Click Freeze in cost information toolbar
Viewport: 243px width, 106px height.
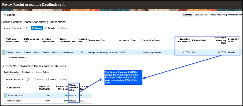point(38,80)
